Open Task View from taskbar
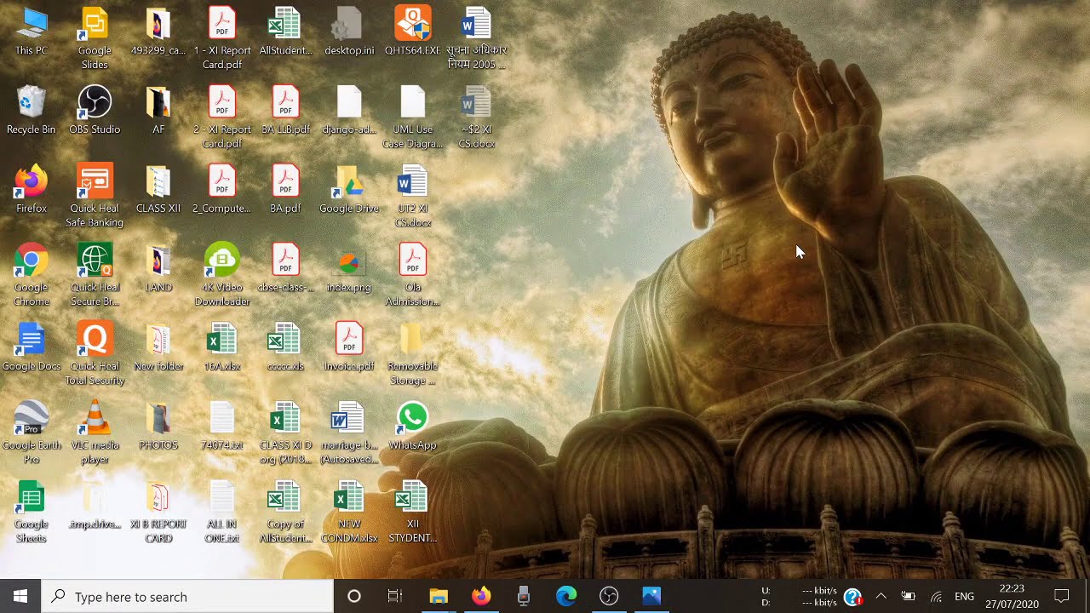Viewport: 1090px width, 613px height. (x=395, y=596)
